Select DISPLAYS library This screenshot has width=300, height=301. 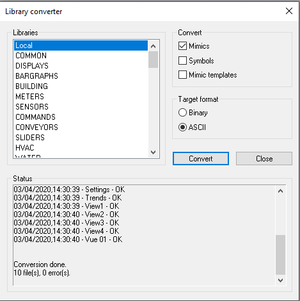pyautogui.click(x=81, y=66)
